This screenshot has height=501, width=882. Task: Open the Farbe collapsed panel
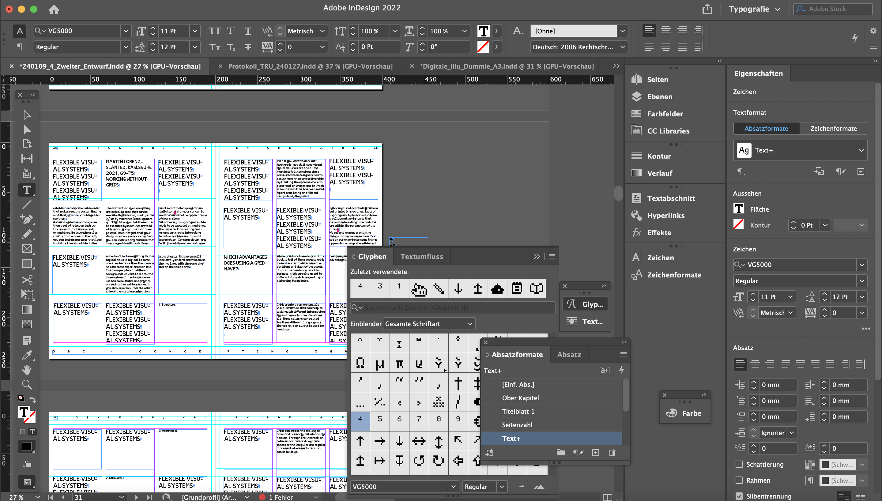(684, 413)
